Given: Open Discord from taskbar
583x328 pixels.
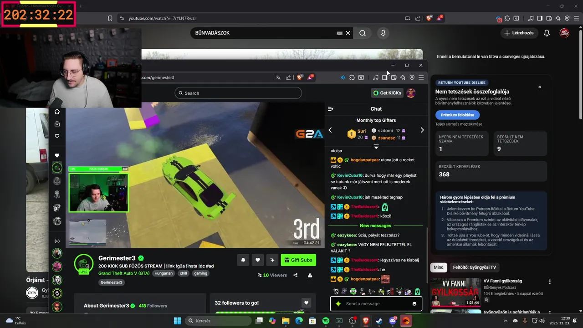Looking at the screenshot, I should (393, 321).
